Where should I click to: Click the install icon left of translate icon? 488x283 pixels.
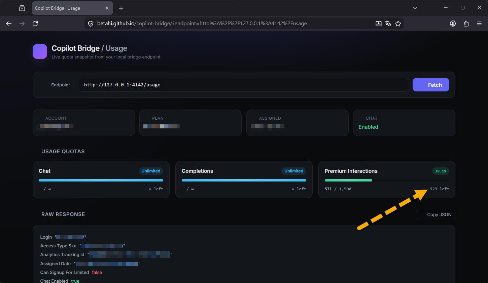(379, 24)
